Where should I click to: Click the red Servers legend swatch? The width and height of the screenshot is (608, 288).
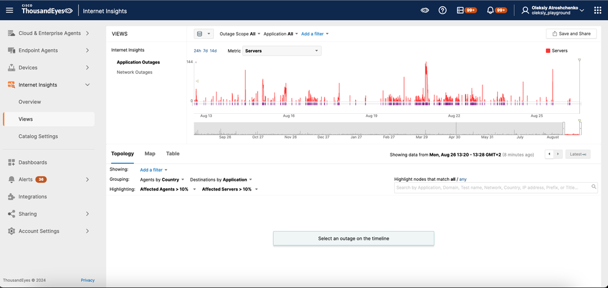click(548, 51)
